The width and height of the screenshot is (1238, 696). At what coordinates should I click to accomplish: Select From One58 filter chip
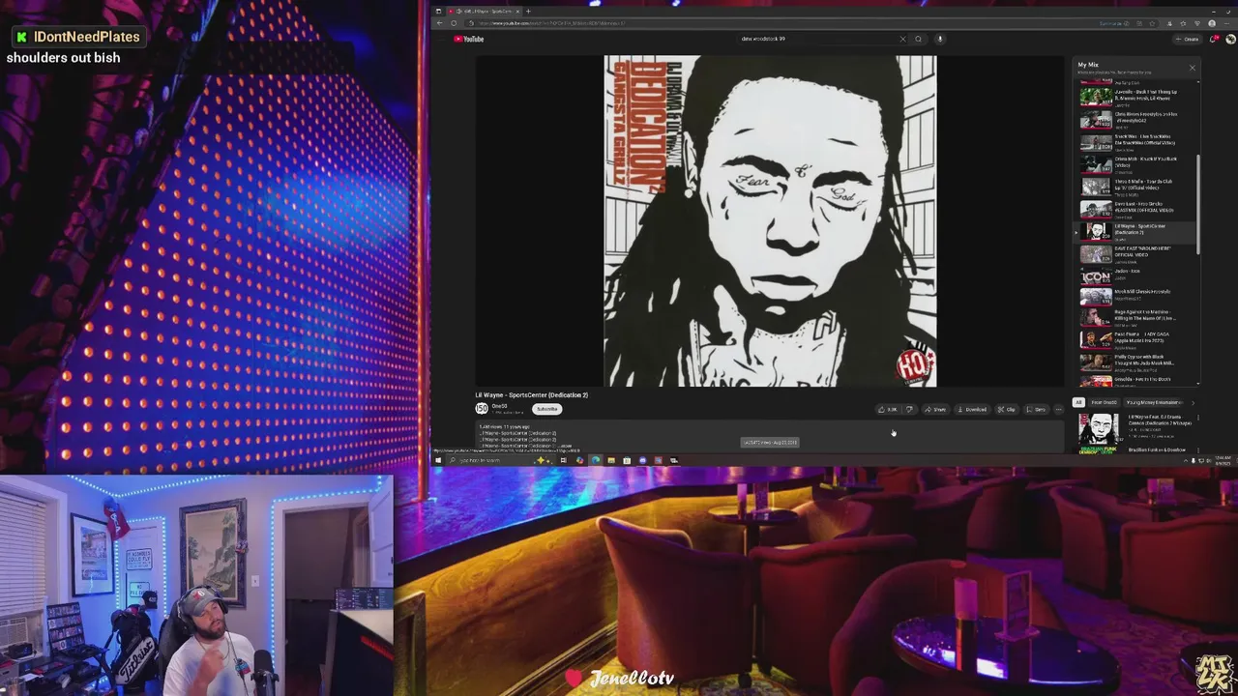pyautogui.click(x=1104, y=402)
